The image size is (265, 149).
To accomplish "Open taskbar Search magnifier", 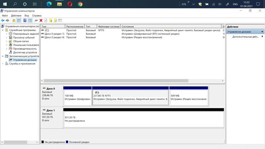I will tap(15, 4).
